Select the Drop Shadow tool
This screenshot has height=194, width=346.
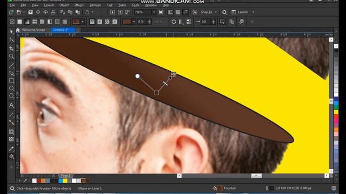tap(11, 131)
